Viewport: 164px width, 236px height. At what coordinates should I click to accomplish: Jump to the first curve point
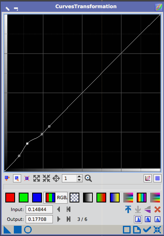coord(69,209)
